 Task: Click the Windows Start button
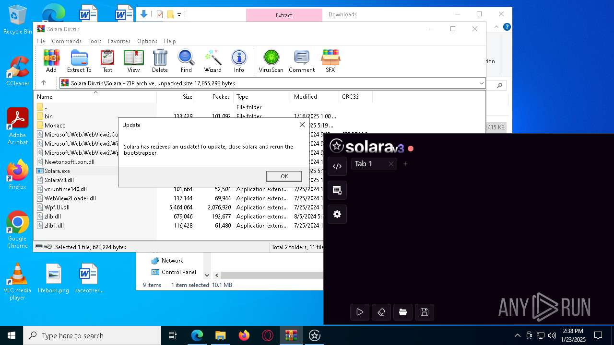click(12, 335)
